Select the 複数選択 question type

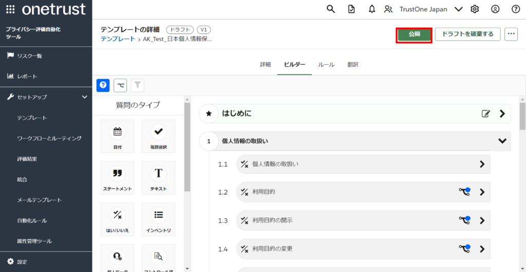coord(159,136)
